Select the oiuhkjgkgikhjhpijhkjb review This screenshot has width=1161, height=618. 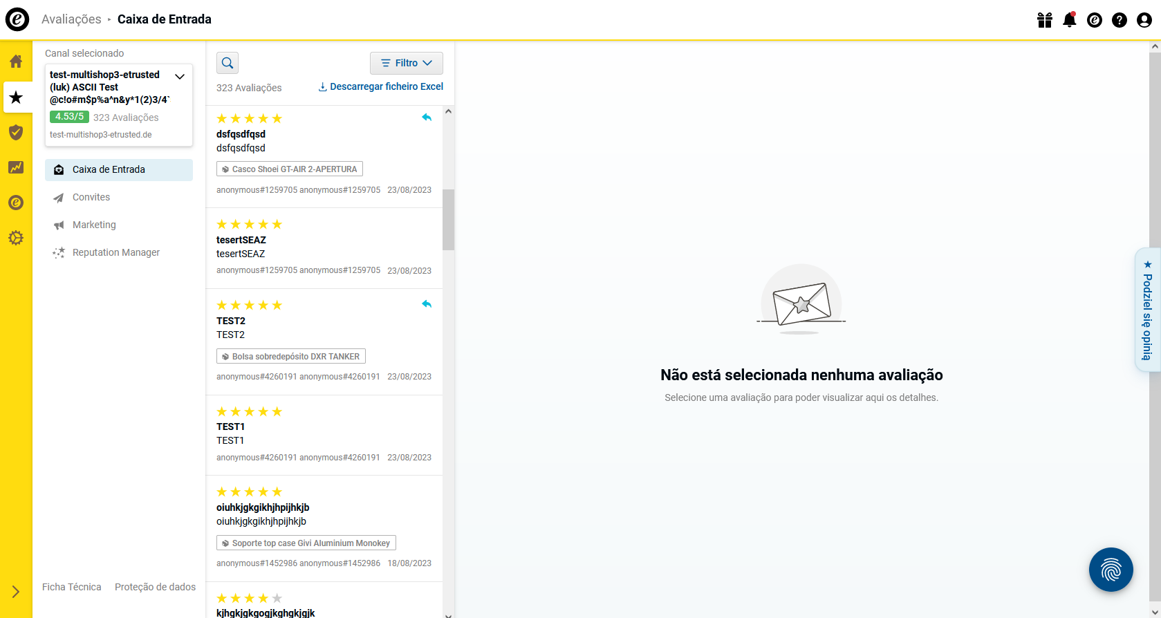pyautogui.click(x=324, y=529)
